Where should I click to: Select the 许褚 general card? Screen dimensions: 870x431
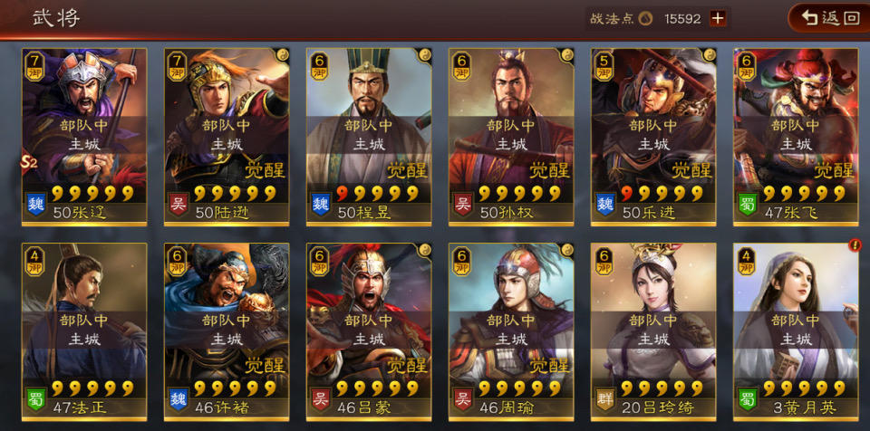227,331
